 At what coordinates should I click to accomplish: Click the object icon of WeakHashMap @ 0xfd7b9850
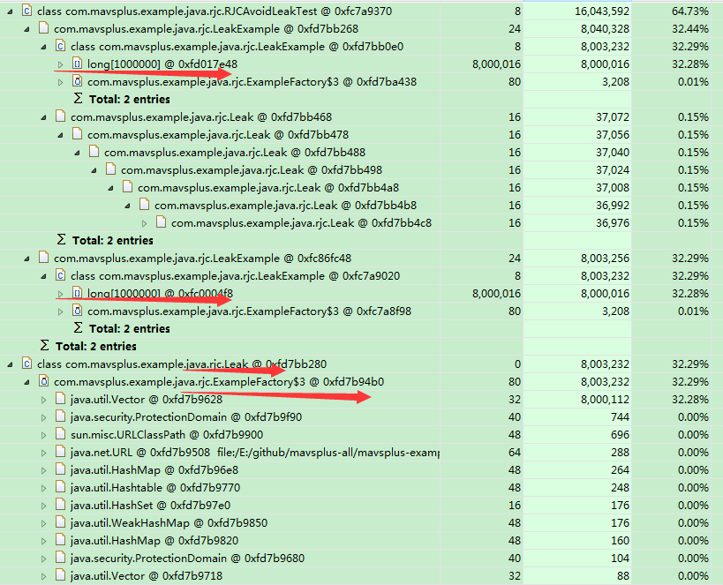point(60,522)
